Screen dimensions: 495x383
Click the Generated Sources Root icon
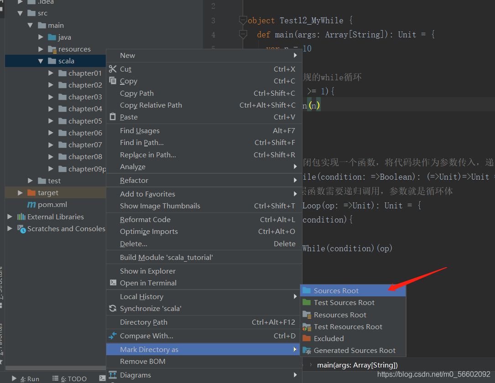coord(307,350)
